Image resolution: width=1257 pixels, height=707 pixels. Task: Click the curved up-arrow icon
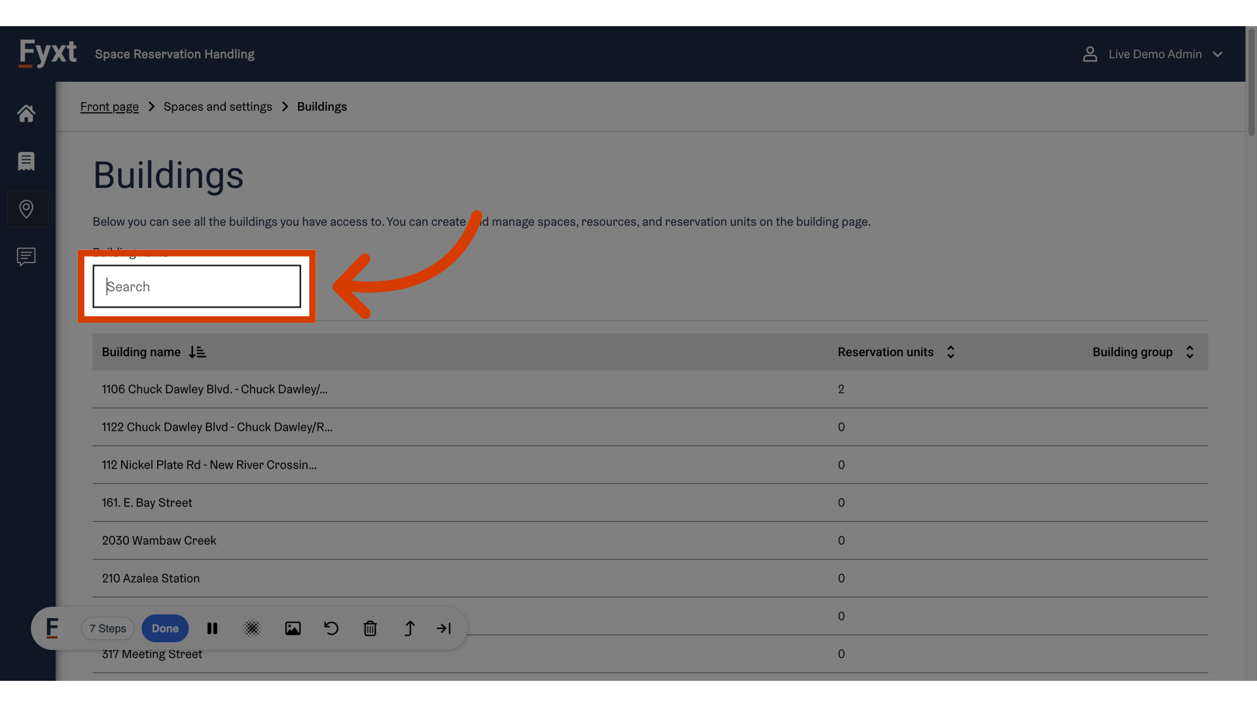point(409,628)
